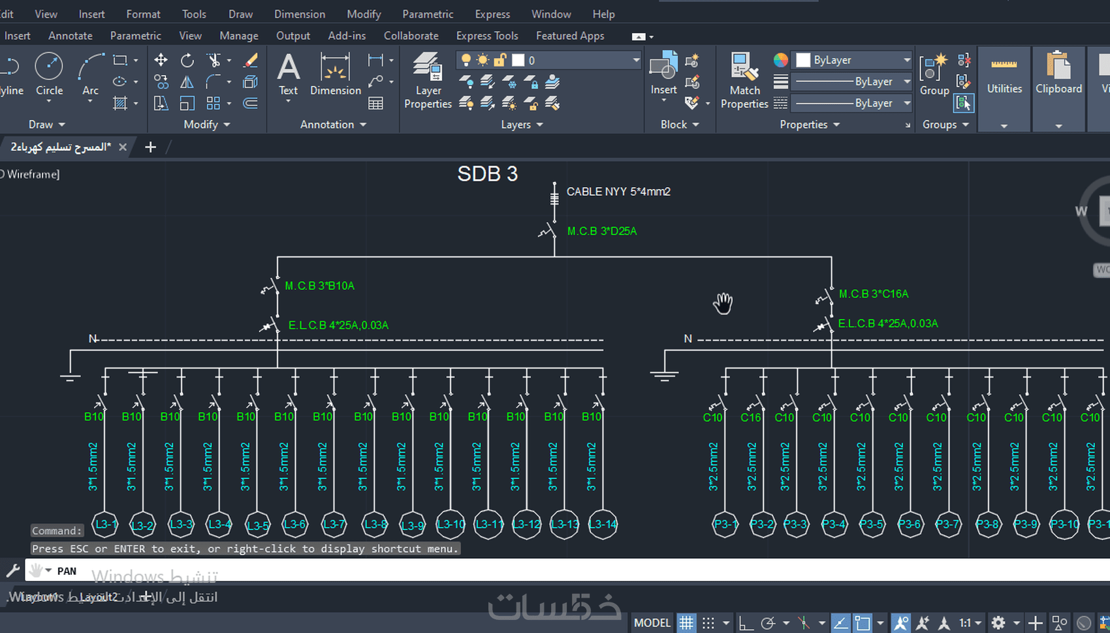1110x633 pixels.
Task: Open command line customize wrench
Action: pyautogui.click(x=12, y=571)
